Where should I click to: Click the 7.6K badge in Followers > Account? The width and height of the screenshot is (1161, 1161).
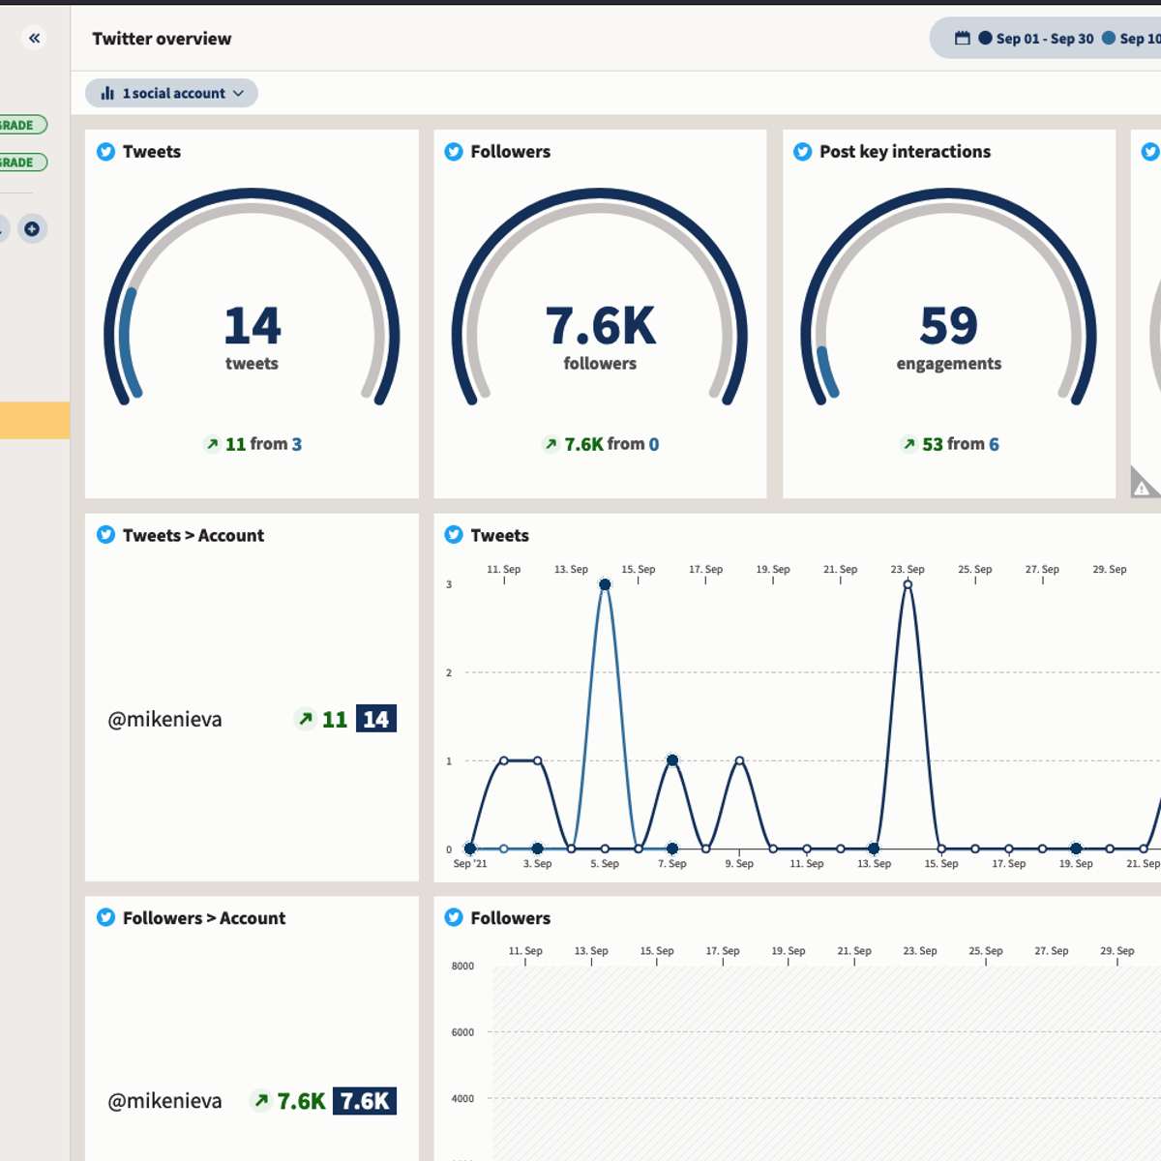tap(365, 1101)
